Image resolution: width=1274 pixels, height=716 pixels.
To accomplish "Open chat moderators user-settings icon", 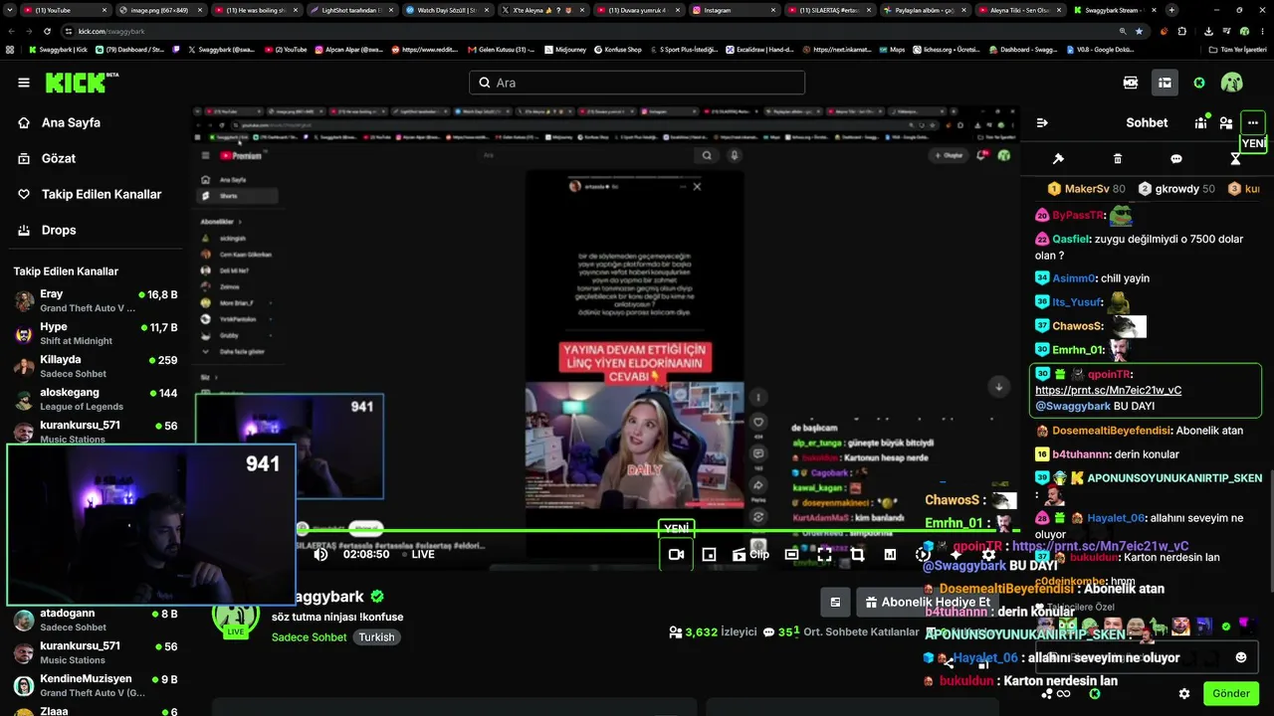I will pos(1226,123).
